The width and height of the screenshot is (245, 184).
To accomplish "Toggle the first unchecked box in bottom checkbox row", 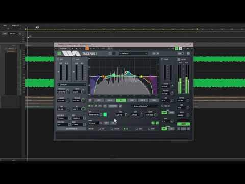I will (100, 129).
